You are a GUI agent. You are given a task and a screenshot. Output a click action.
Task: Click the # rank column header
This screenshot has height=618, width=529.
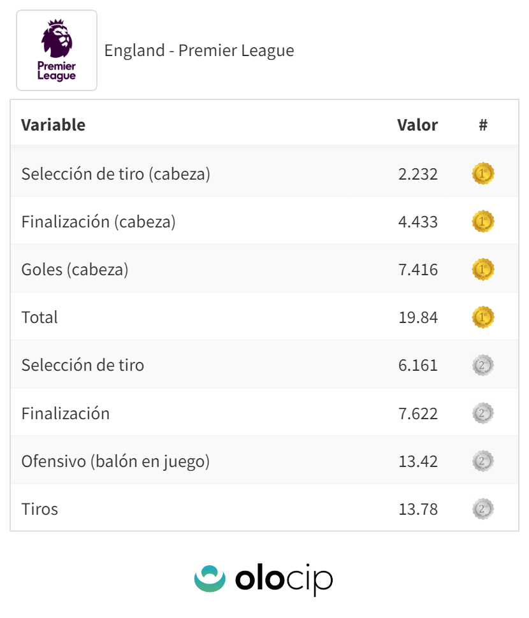pos(483,125)
